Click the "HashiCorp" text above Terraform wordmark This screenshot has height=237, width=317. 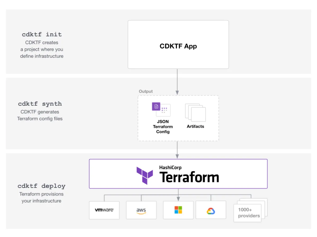(x=170, y=167)
